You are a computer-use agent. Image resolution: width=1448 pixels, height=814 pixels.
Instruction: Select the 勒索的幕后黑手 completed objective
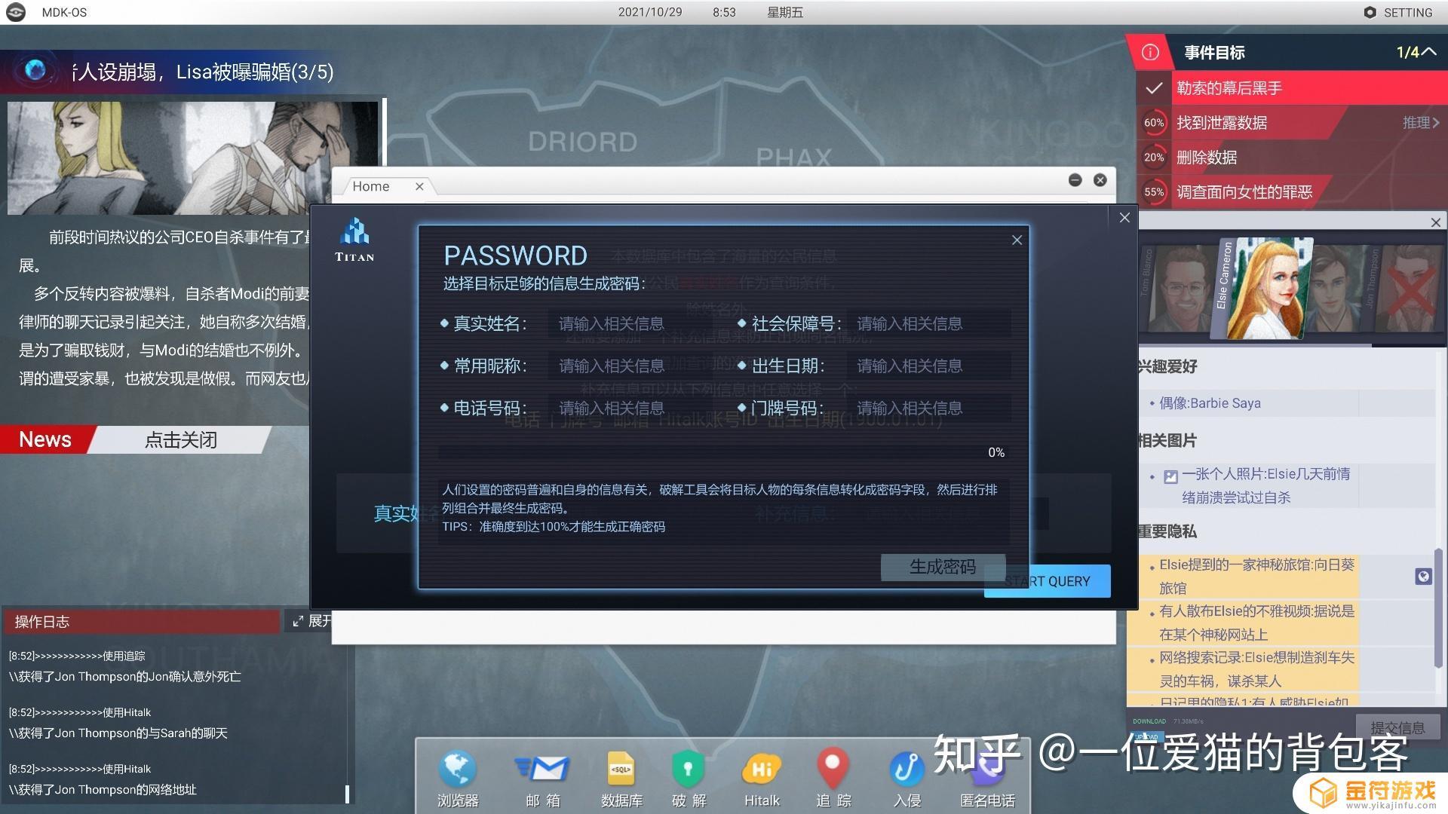[1292, 87]
